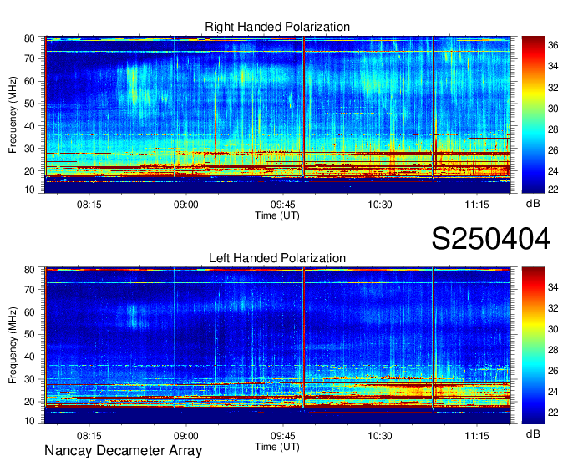The image size is (568, 461).
Task: Click the left-handed polarization spectrogram
Action: [x=278, y=346]
